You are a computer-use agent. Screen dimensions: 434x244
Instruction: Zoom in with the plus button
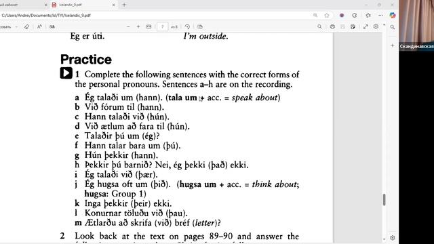point(138,26)
